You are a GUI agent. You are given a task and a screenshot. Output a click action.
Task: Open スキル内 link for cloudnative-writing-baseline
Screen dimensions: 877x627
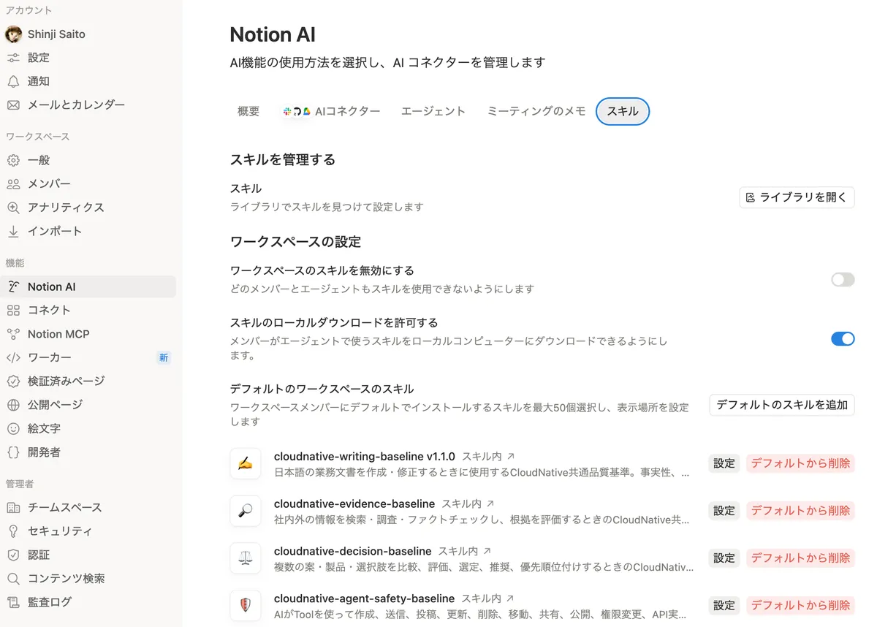click(x=488, y=457)
